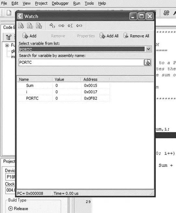
Task: Click the step out icon in Watch toolbar
Action: [79, 26]
